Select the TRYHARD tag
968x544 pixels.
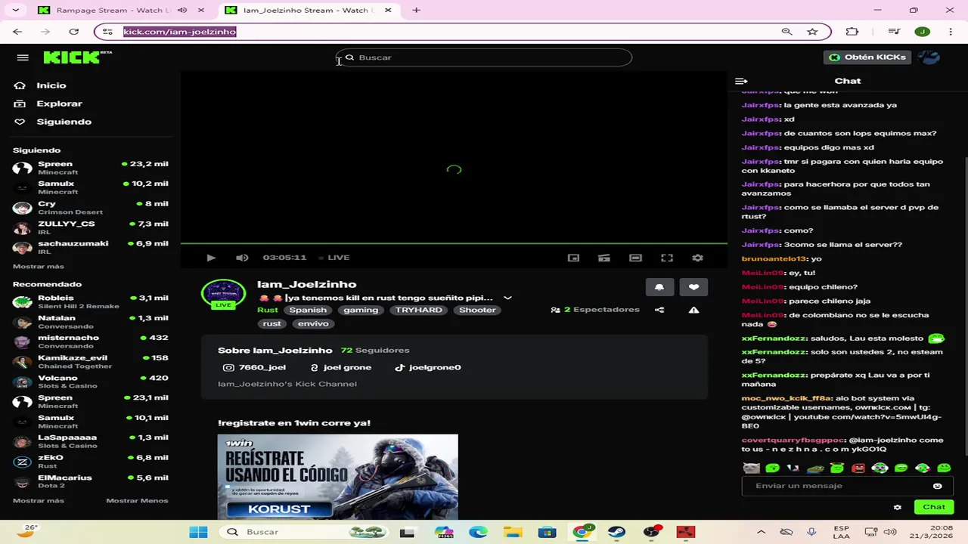[418, 310]
